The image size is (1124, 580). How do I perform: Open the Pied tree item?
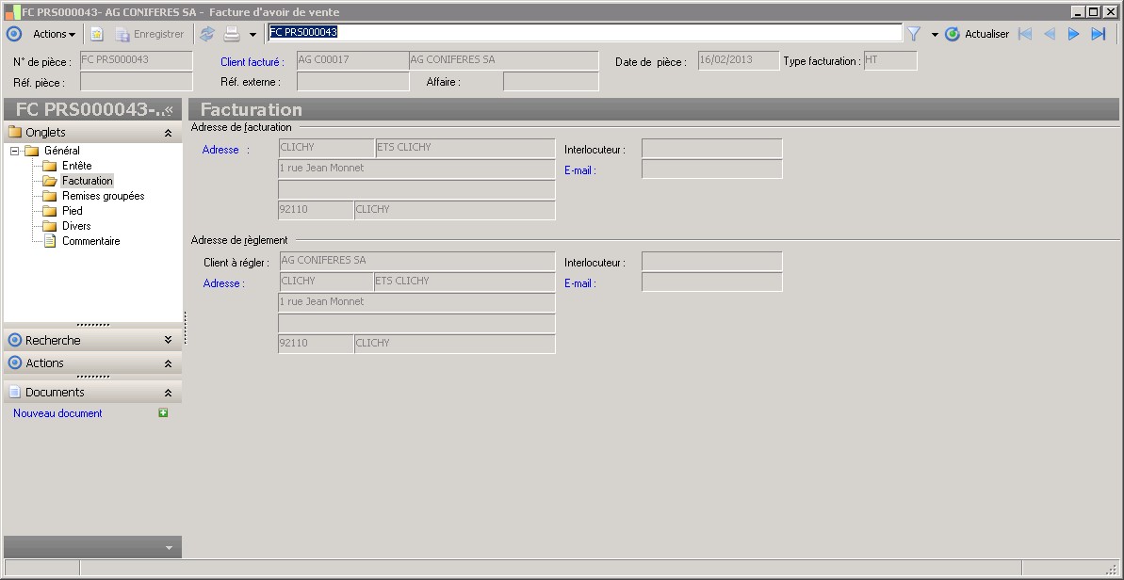tap(73, 211)
